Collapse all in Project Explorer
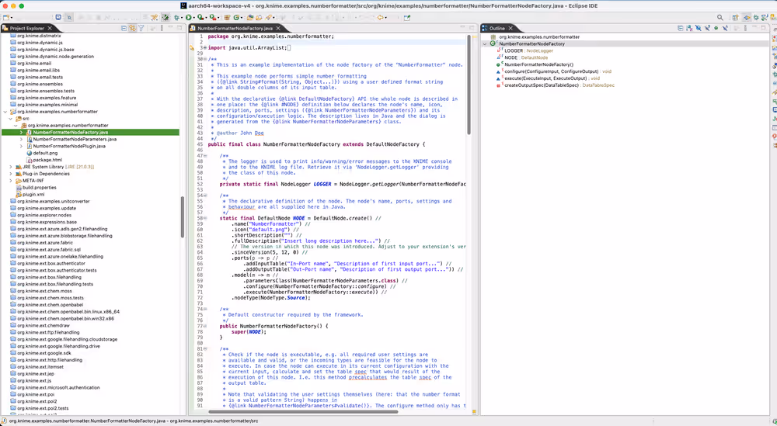 124,28
